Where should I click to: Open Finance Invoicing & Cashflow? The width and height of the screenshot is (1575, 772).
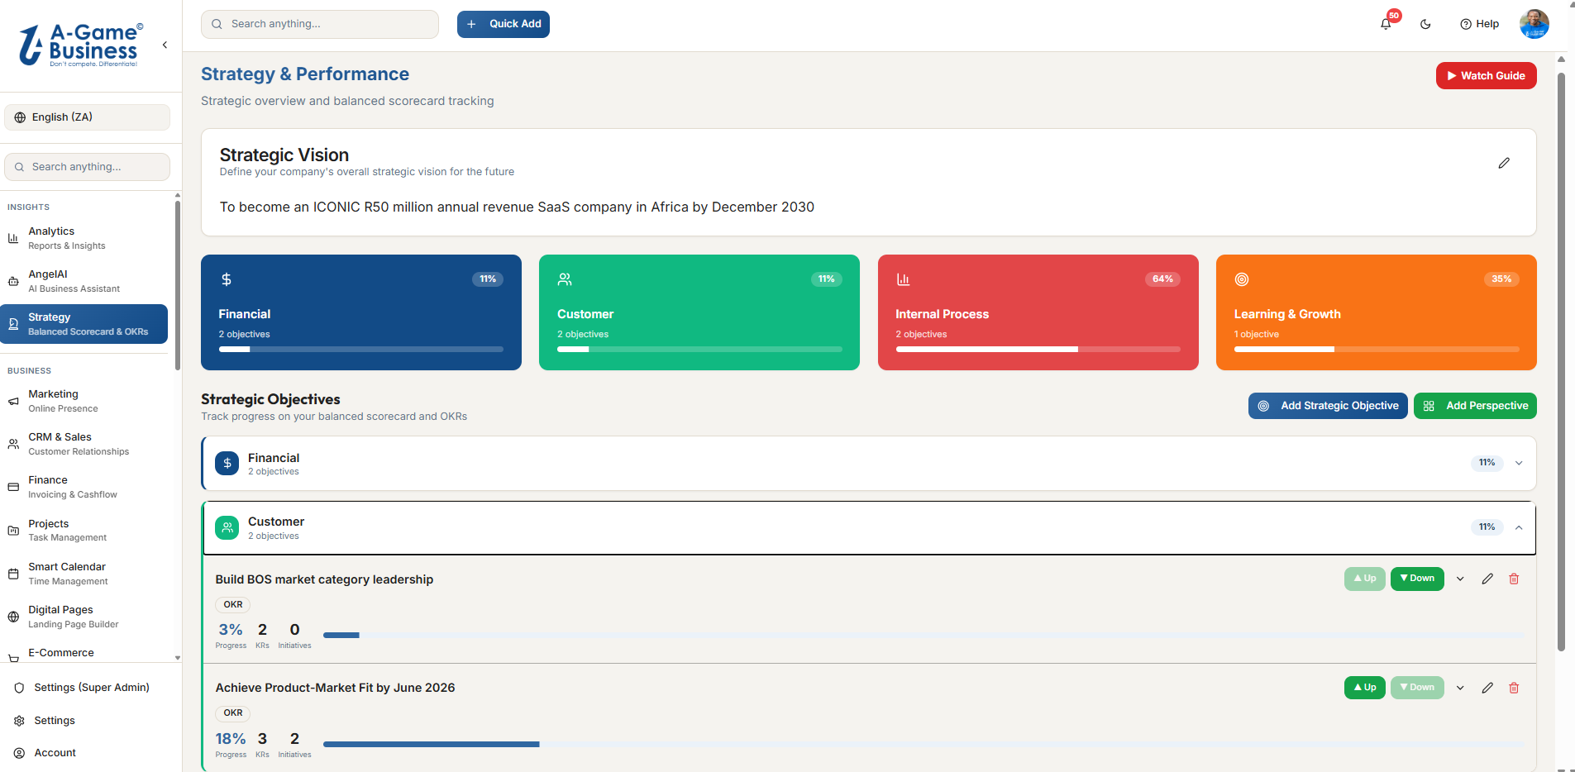tap(84, 487)
